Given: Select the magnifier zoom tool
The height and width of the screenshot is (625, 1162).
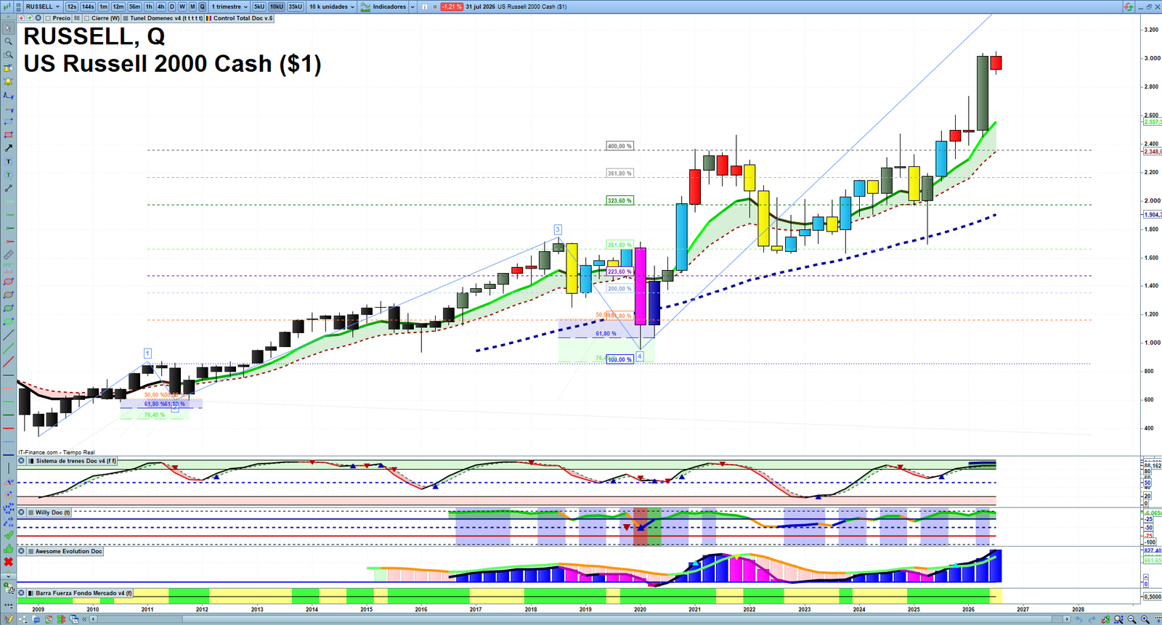Looking at the screenshot, I should click(9, 41).
